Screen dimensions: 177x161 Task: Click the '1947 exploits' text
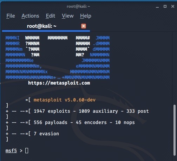(x=52, y=111)
